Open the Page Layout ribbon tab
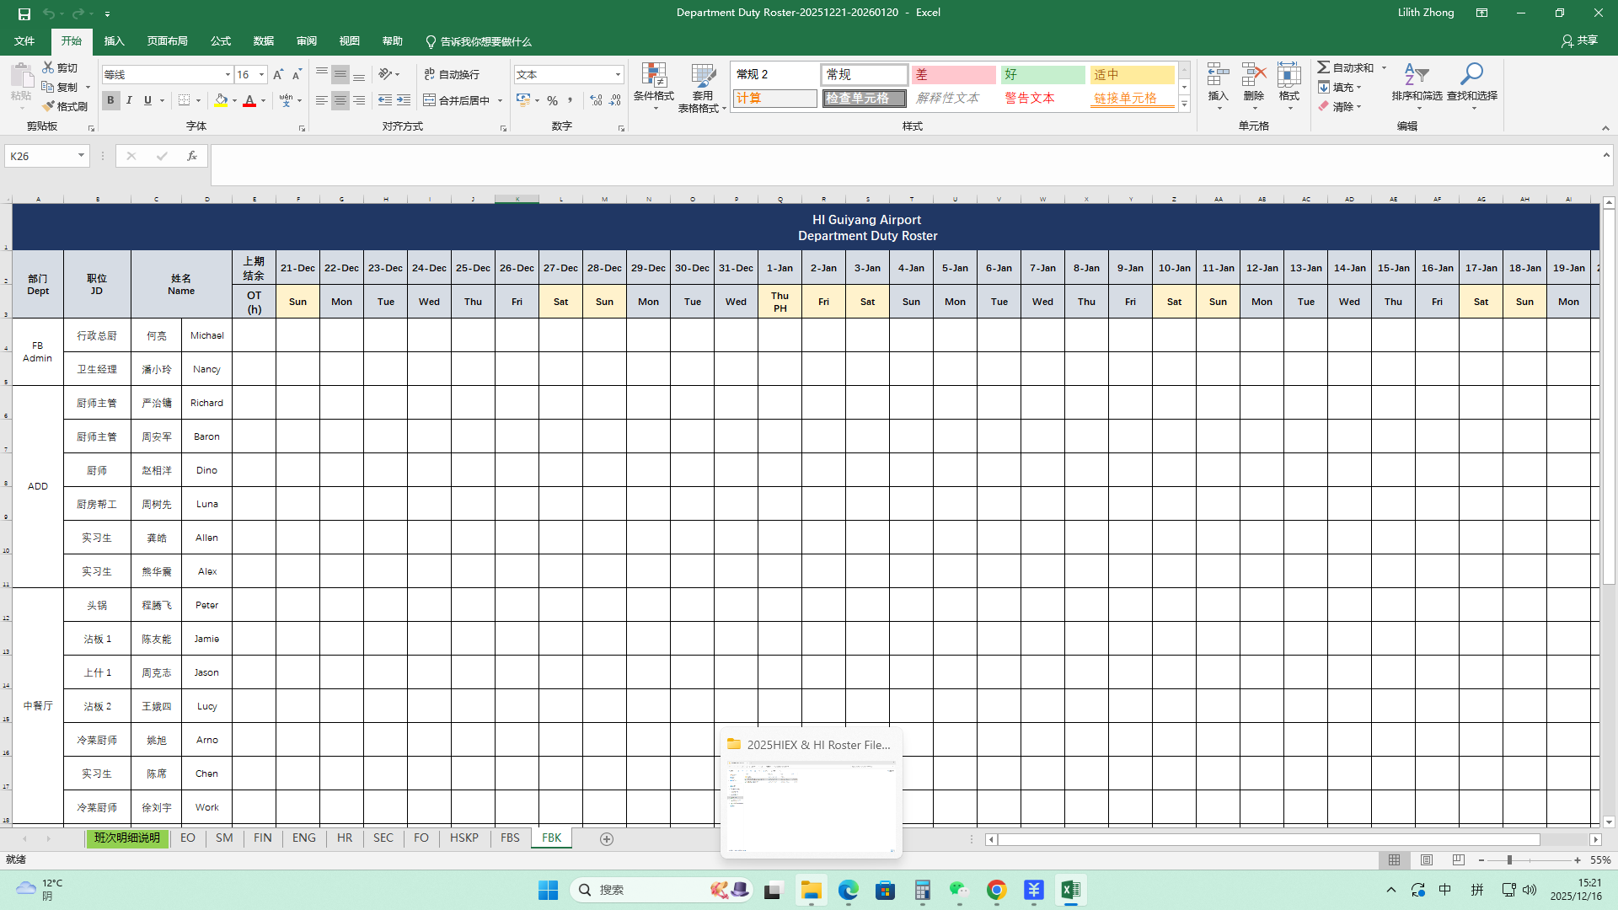This screenshot has height=910, width=1618. [x=167, y=41]
